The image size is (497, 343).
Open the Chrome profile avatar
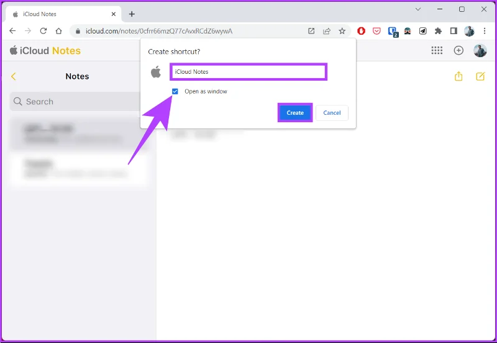point(469,30)
